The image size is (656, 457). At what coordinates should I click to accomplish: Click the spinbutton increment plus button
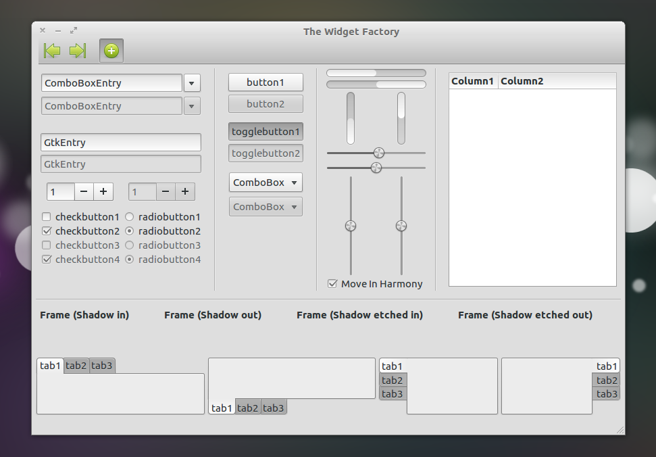(103, 191)
